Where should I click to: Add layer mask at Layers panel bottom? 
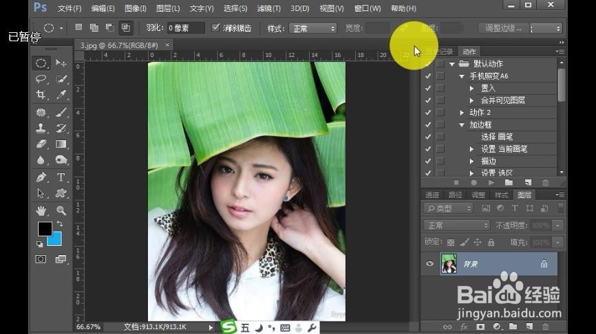coord(480,326)
